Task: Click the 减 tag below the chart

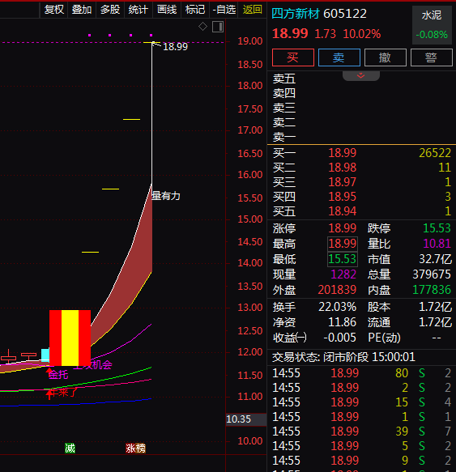Action: 70,449
